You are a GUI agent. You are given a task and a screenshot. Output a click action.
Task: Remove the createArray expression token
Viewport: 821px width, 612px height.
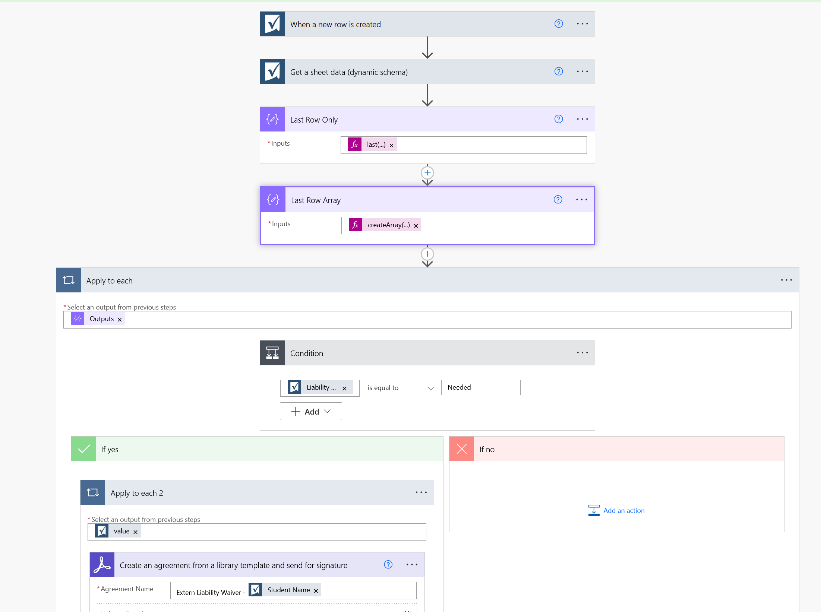416,226
